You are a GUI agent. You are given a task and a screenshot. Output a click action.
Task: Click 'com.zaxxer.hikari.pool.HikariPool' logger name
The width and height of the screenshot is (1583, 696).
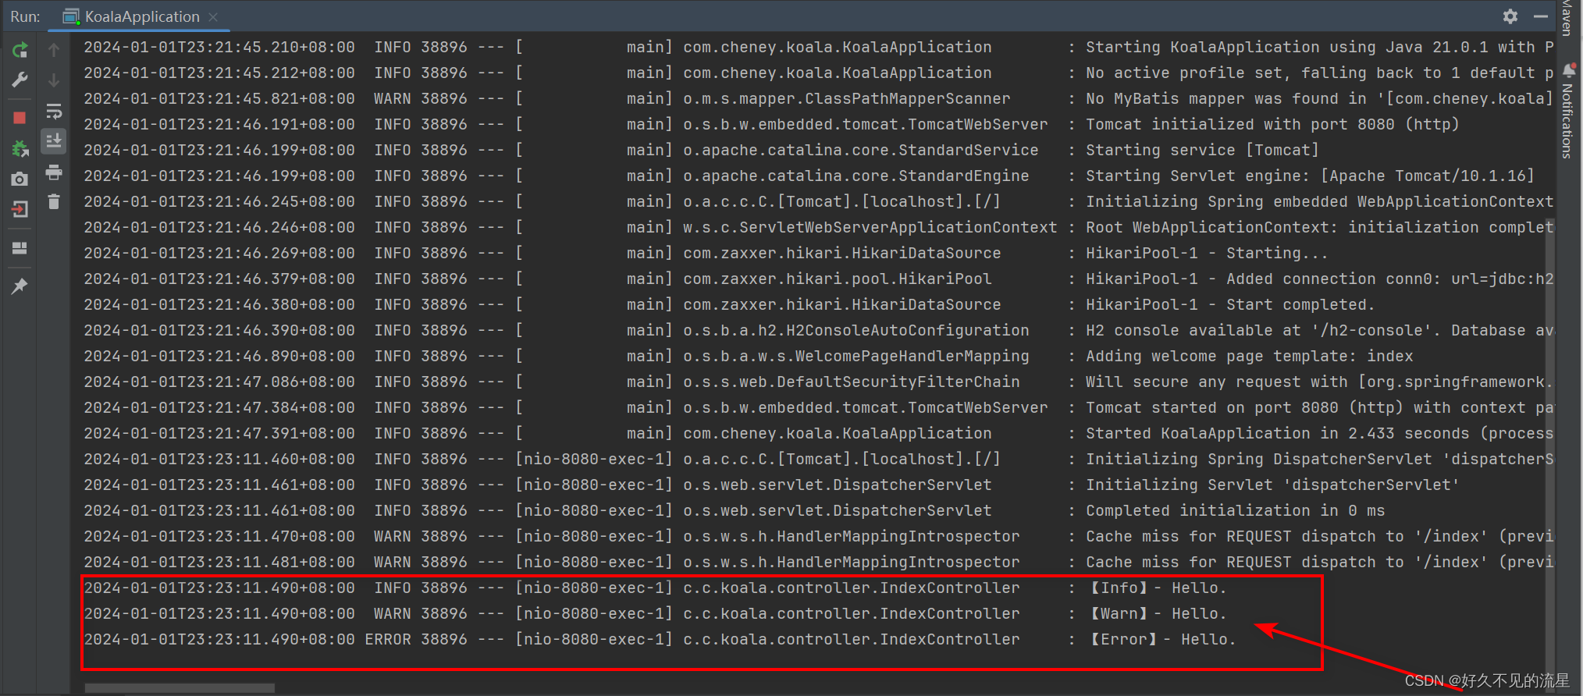click(838, 279)
